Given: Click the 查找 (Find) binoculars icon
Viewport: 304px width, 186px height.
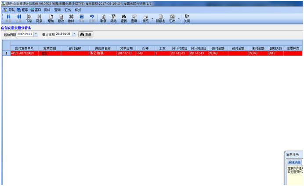Looking at the screenshot, I should pos(124,18).
